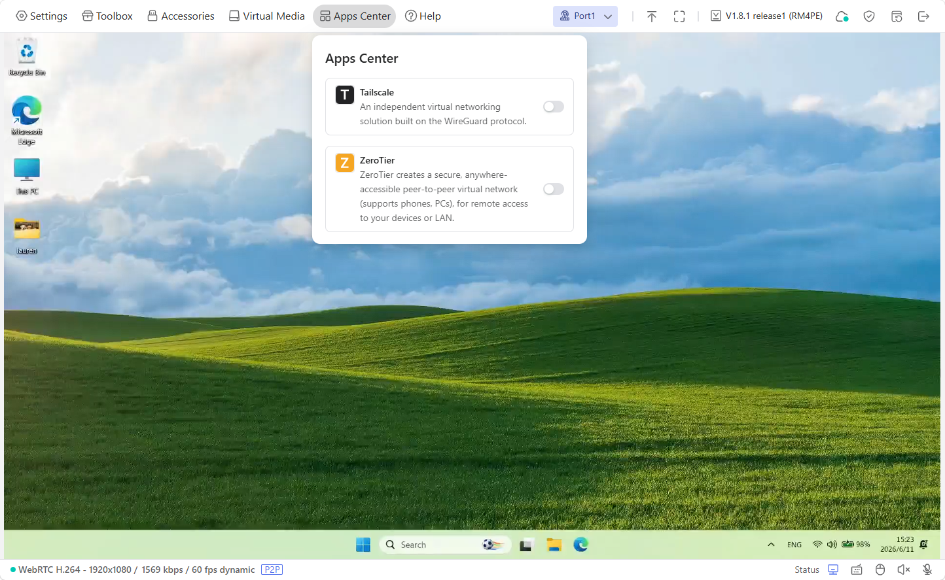
Task: Open the Windows Start button
Action: pyautogui.click(x=363, y=545)
